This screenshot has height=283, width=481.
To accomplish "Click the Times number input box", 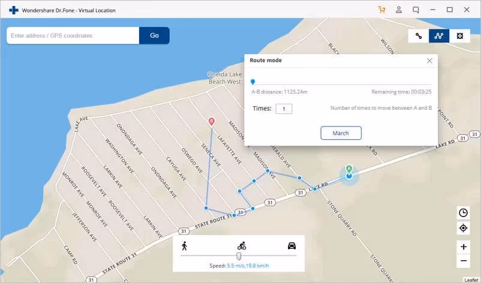I will tap(284, 109).
